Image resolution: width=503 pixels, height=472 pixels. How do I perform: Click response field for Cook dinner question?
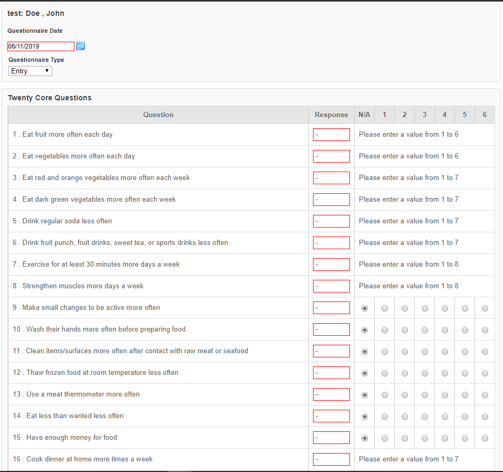[x=331, y=459]
